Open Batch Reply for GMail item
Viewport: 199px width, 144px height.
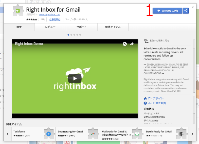pos(166,134)
